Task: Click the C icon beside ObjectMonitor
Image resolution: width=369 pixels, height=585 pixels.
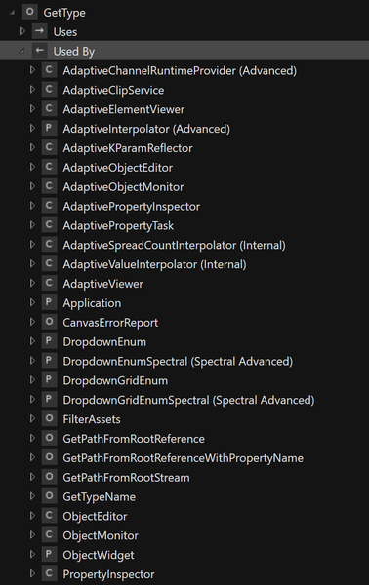Action: 49,535
